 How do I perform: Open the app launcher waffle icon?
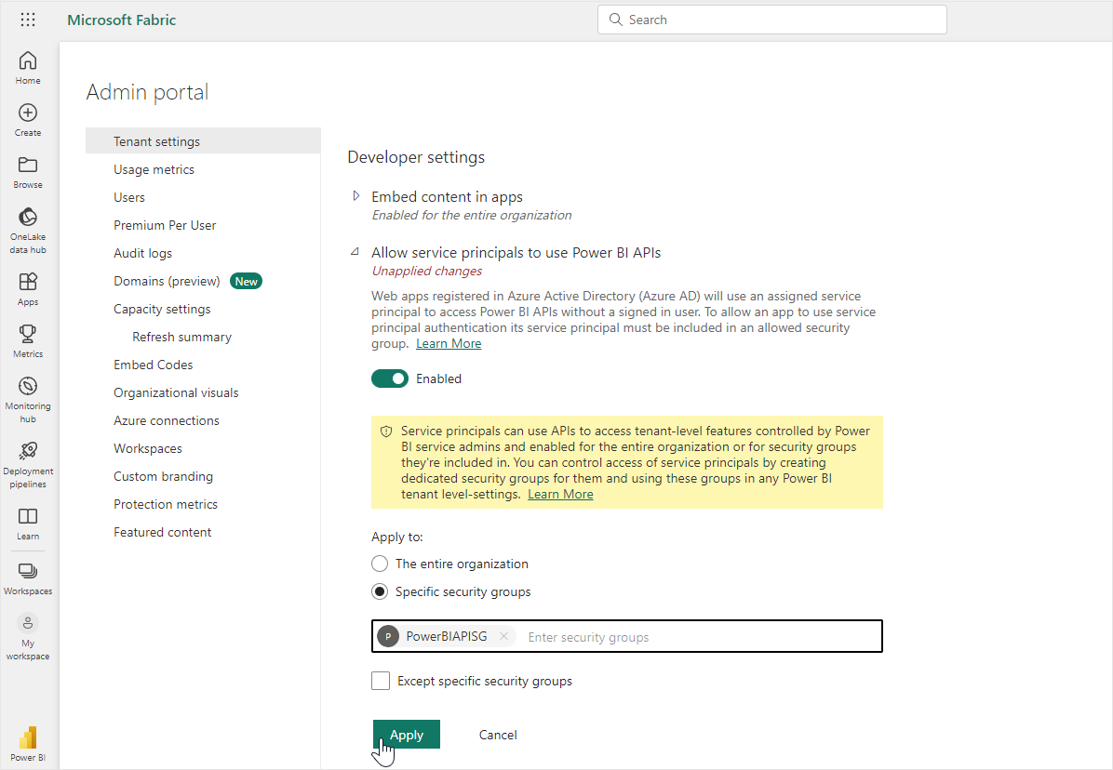28,20
